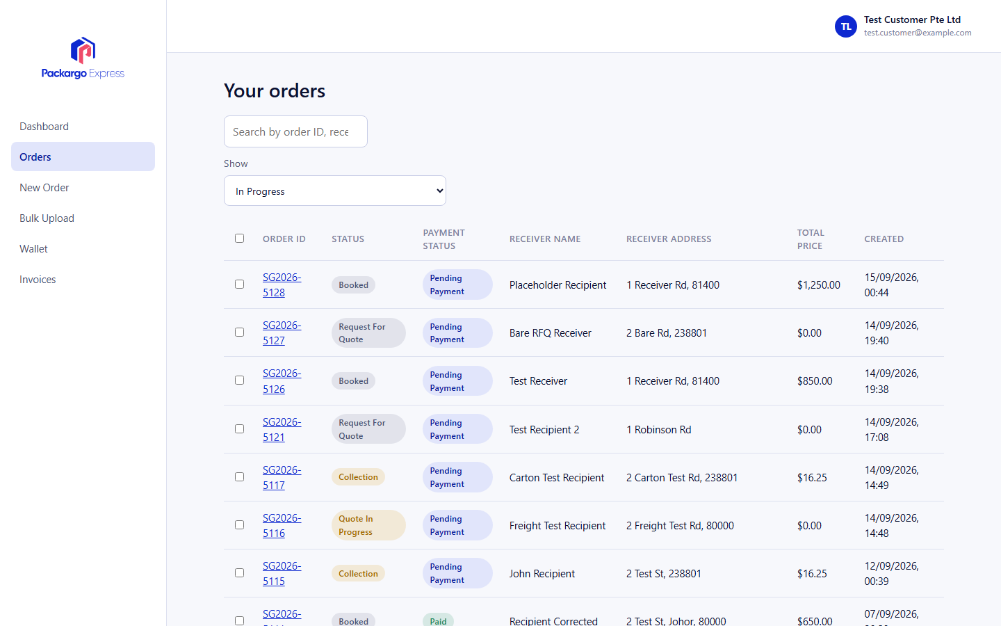Select checkbox for order SG2026-5126
Screen dimensions: 1001x626
(x=239, y=380)
